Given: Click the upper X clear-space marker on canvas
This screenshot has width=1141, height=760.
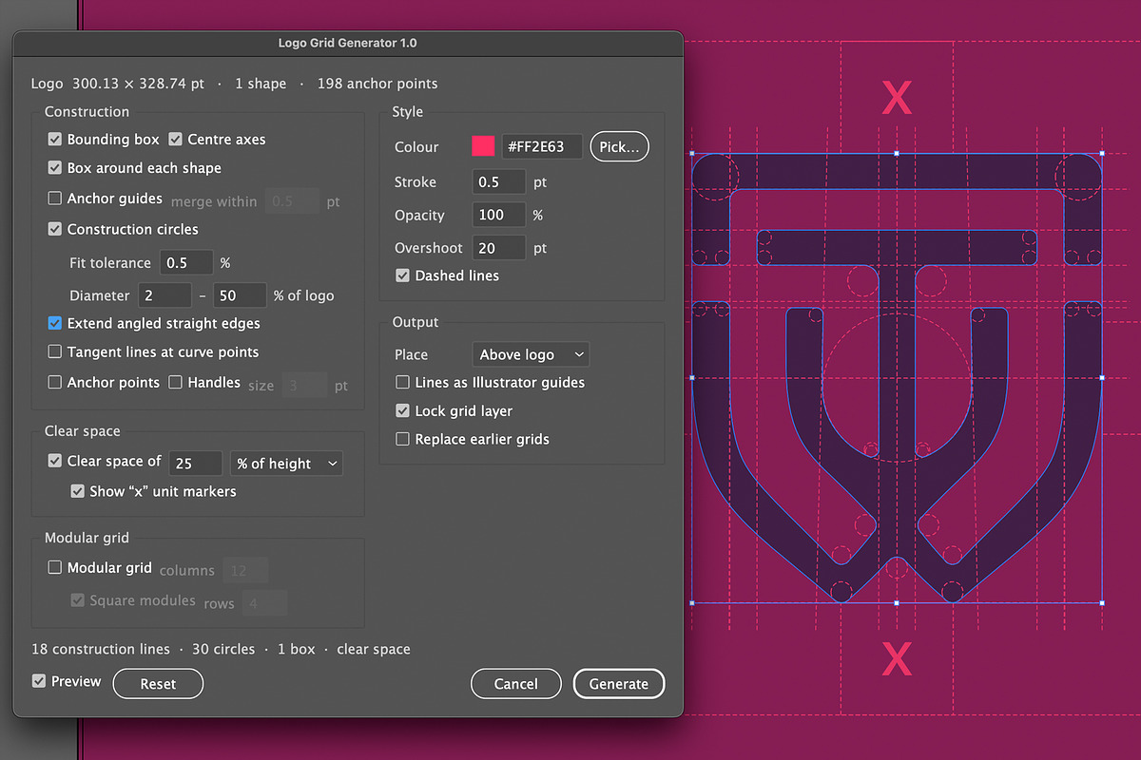Looking at the screenshot, I should pos(897,97).
